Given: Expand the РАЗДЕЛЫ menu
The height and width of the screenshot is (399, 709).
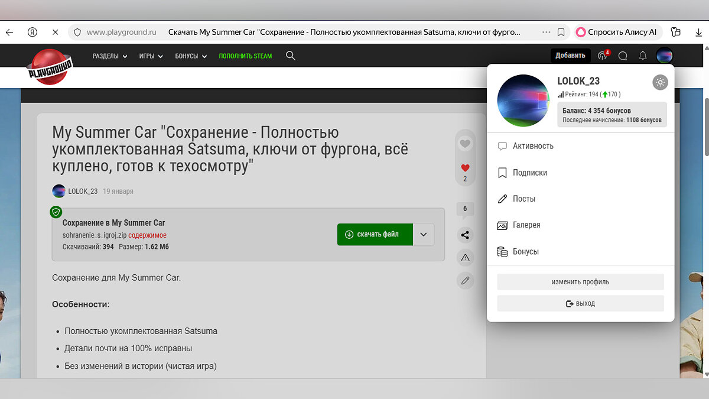Looking at the screenshot, I should click(x=110, y=56).
